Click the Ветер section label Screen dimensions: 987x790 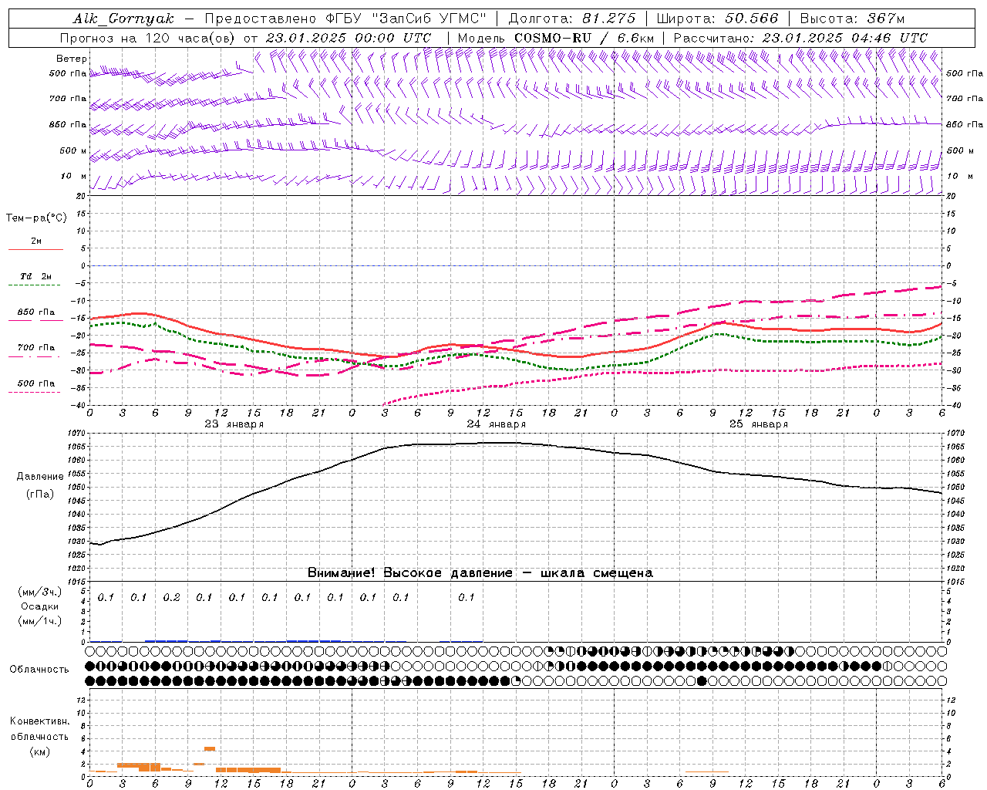tap(72, 59)
